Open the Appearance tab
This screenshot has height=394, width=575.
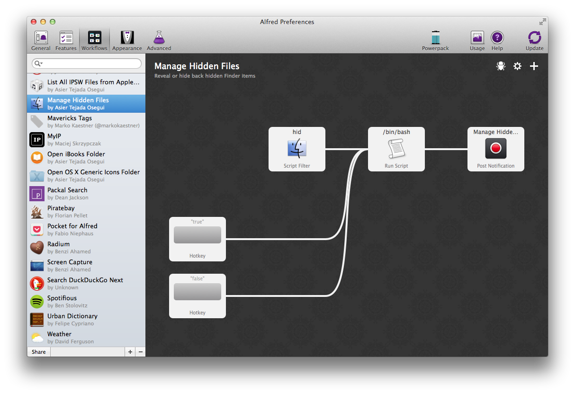(127, 41)
